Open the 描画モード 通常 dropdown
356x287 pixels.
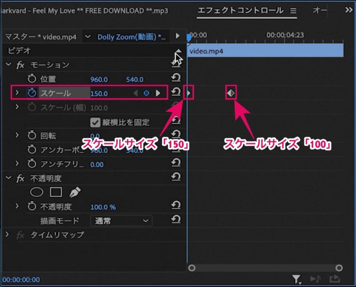(121, 221)
